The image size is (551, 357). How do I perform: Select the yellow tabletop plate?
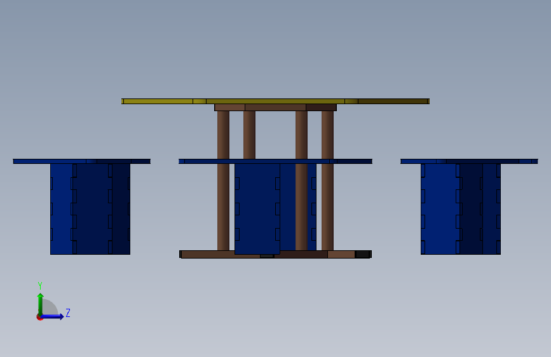pyautogui.click(x=275, y=101)
